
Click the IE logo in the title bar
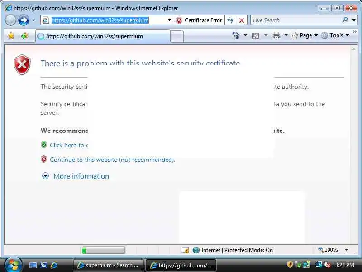tap(8, 8)
